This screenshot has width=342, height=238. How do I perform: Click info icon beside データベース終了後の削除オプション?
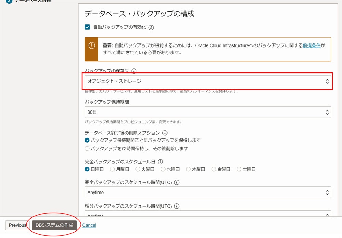point(165,133)
